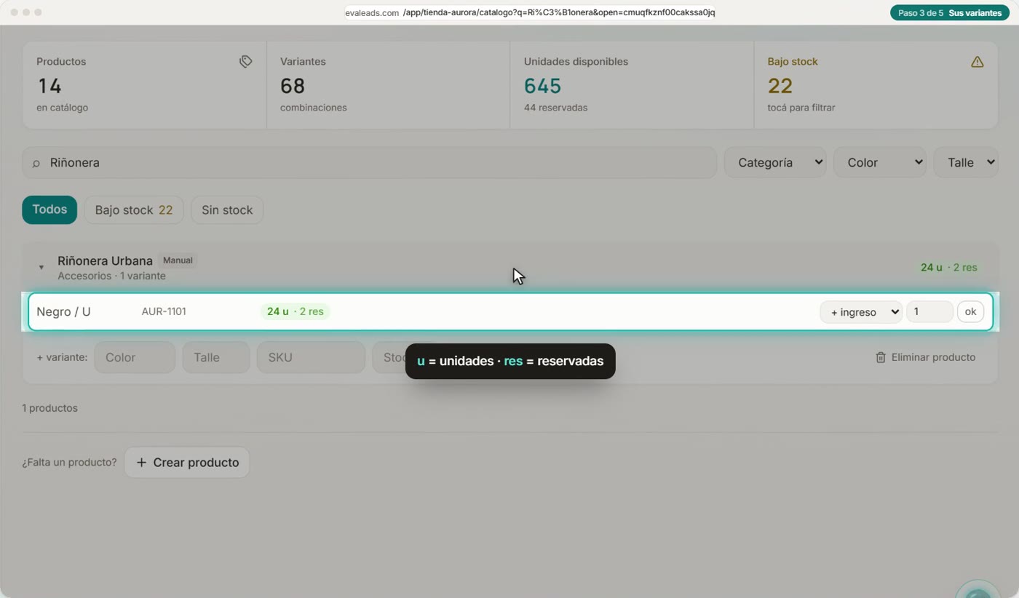Open the Talle filter dropdown
Image resolution: width=1019 pixels, height=598 pixels.
966,162
